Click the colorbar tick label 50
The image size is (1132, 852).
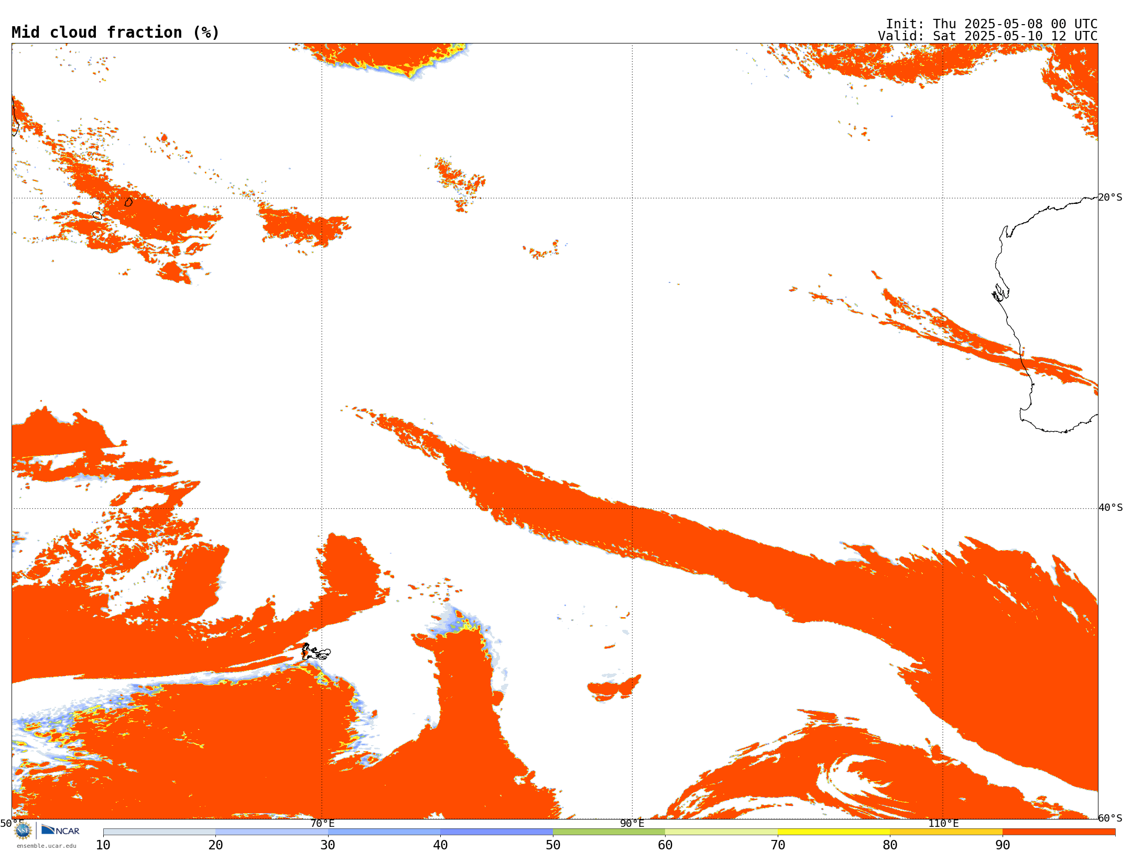[553, 845]
